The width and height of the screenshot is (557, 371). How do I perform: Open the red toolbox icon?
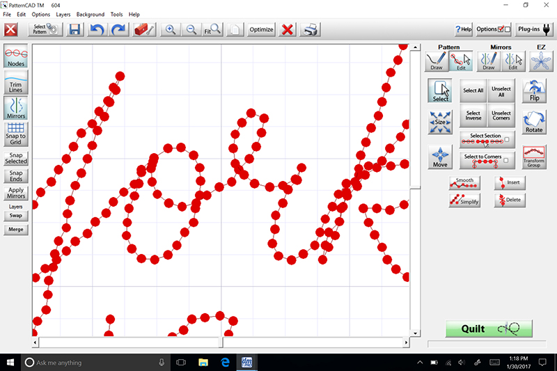pos(143,30)
